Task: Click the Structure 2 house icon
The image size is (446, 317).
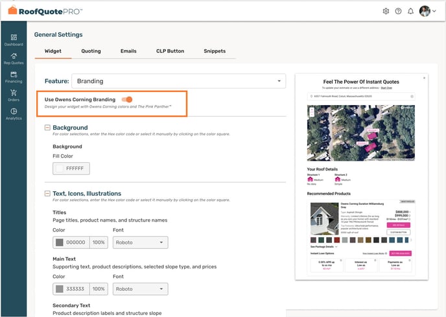Action: coord(337,179)
